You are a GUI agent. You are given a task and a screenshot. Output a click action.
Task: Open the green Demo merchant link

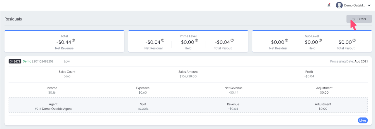click(27, 61)
